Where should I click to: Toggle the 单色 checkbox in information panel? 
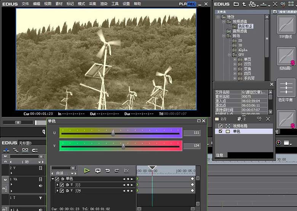[220, 131]
